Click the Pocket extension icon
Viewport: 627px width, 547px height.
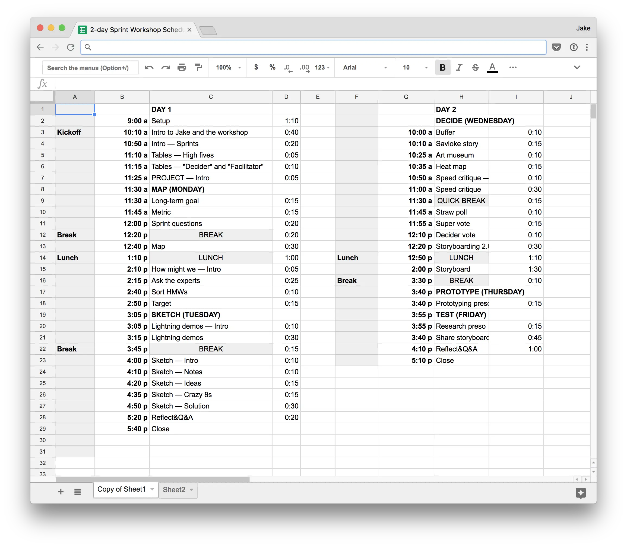(556, 47)
